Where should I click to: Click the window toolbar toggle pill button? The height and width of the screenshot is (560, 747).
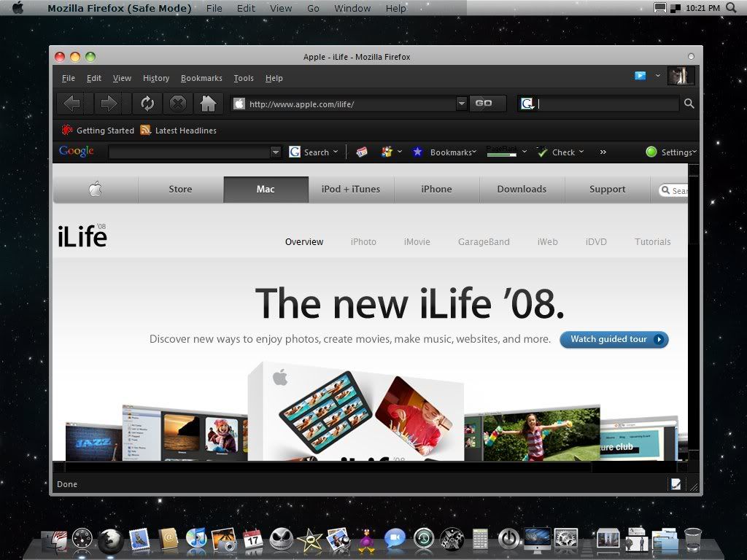(691, 56)
